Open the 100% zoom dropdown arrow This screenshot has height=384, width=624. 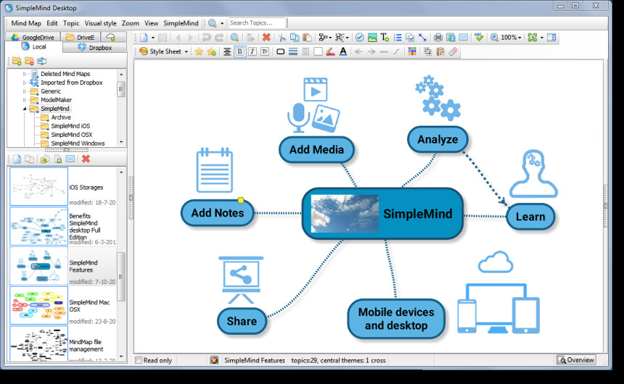[520, 38]
